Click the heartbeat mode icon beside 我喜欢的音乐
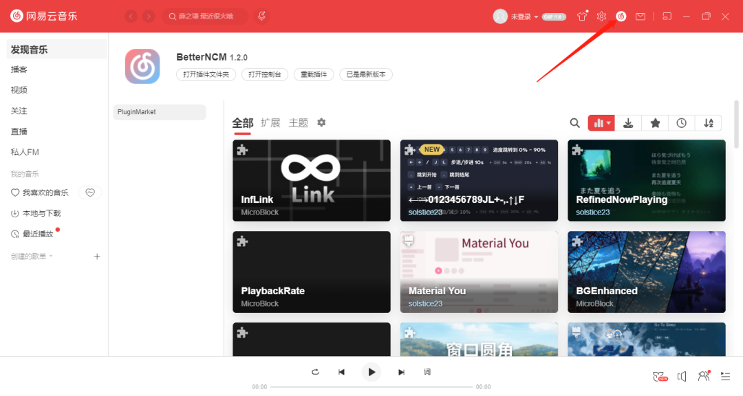The width and height of the screenshot is (743, 396). pyautogui.click(x=90, y=192)
